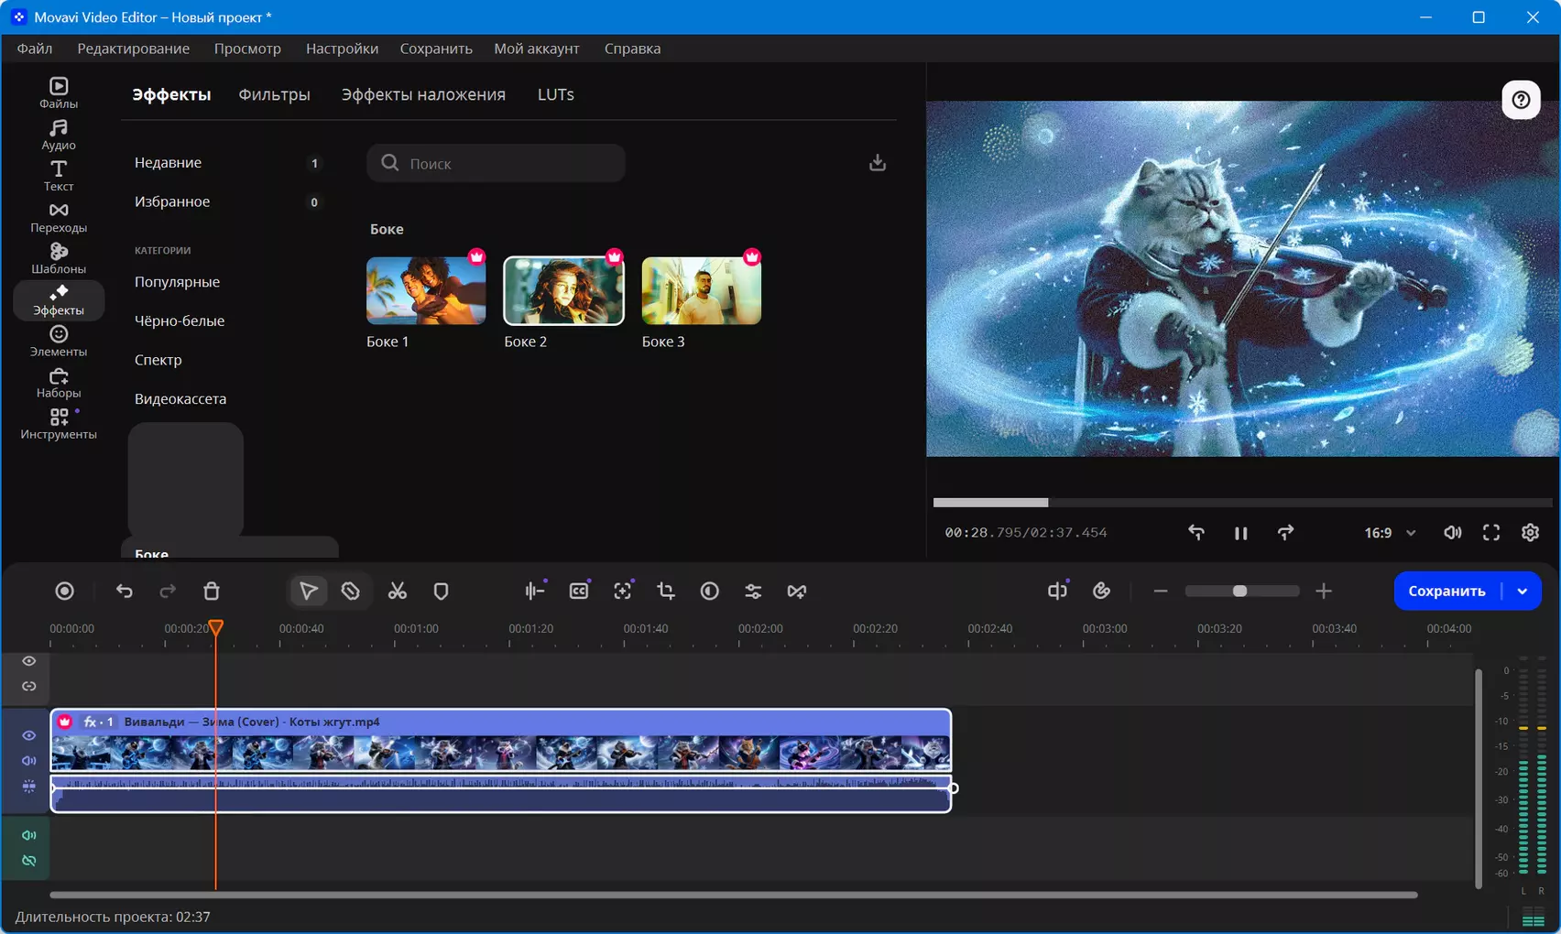Image resolution: width=1561 pixels, height=934 pixels.
Task: Pause the preview playback
Action: tap(1241, 533)
